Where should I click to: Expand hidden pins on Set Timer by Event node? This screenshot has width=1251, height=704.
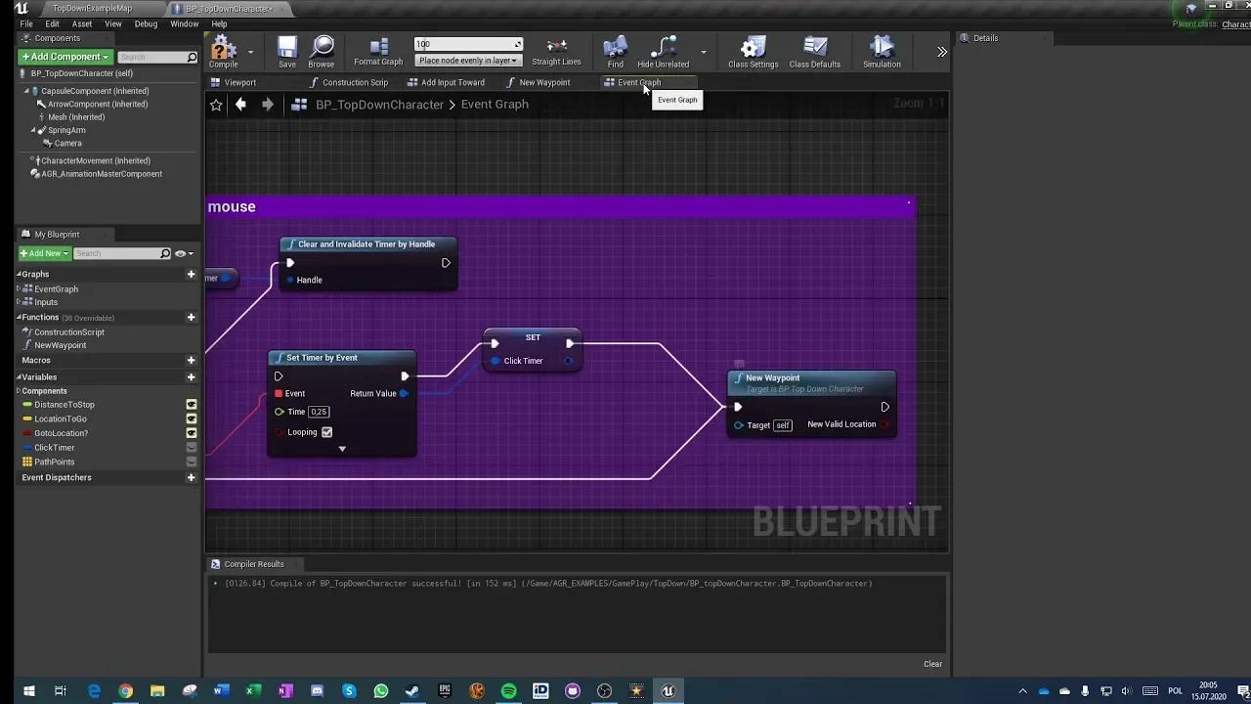click(341, 448)
